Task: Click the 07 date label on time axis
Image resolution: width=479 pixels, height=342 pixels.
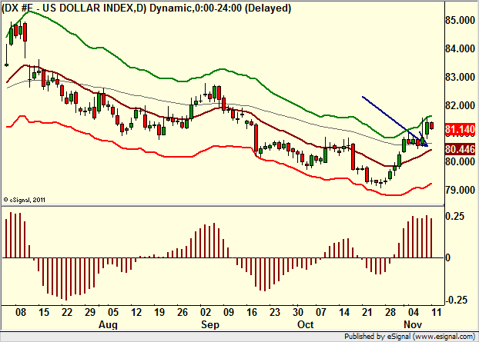Action: tap(321, 313)
